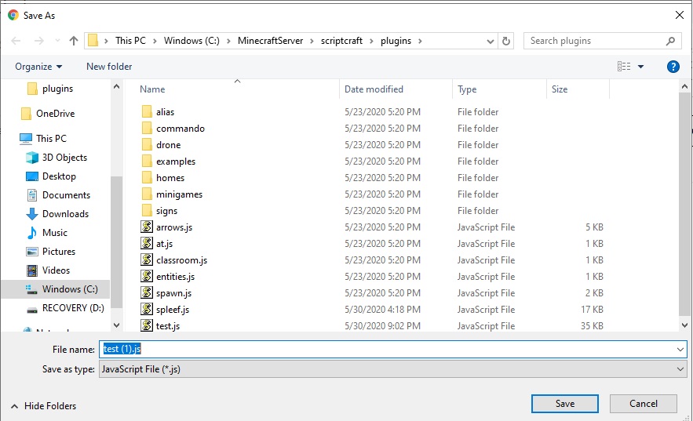Screen dimensions: 693x421
Task: Expand chevron after This PC breadcrumb
Action: click(155, 41)
